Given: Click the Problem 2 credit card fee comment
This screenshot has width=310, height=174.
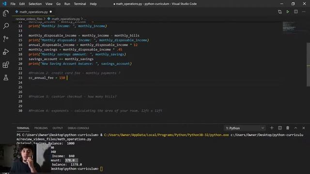Looking at the screenshot, I should (x=74, y=73).
